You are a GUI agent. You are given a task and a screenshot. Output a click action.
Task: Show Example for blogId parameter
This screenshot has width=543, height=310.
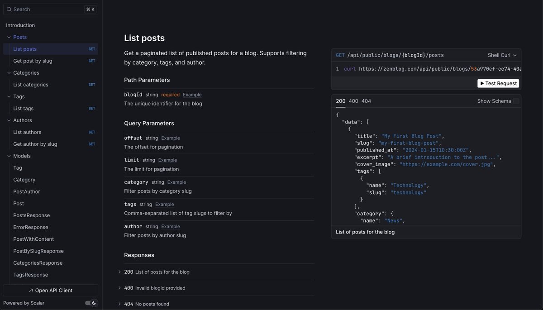point(192,95)
